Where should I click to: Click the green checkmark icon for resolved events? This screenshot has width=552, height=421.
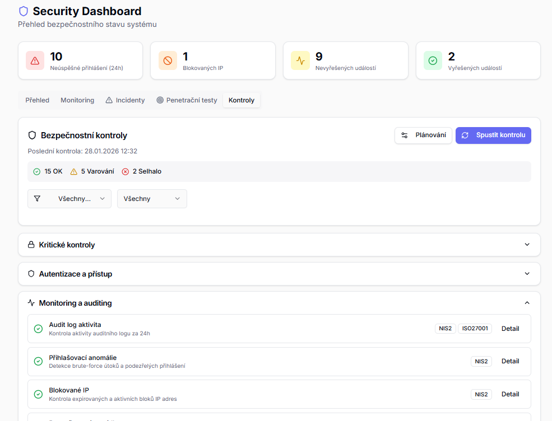[x=433, y=61]
